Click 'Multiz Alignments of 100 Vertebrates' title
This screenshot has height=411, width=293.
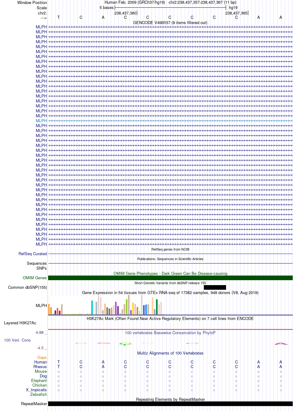point(170,353)
